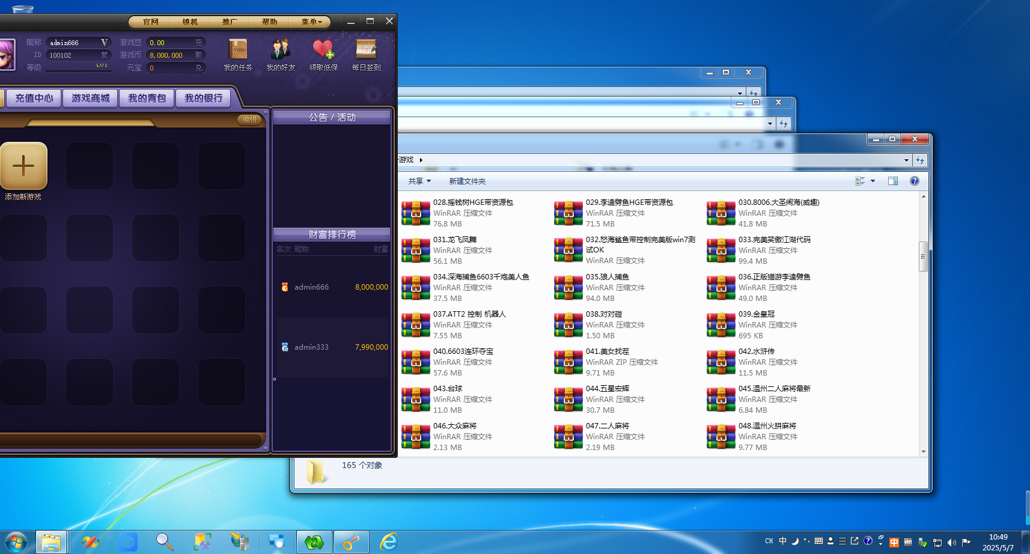
Task: Open the second window's address bar dropdown
Action: [x=770, y=124]
